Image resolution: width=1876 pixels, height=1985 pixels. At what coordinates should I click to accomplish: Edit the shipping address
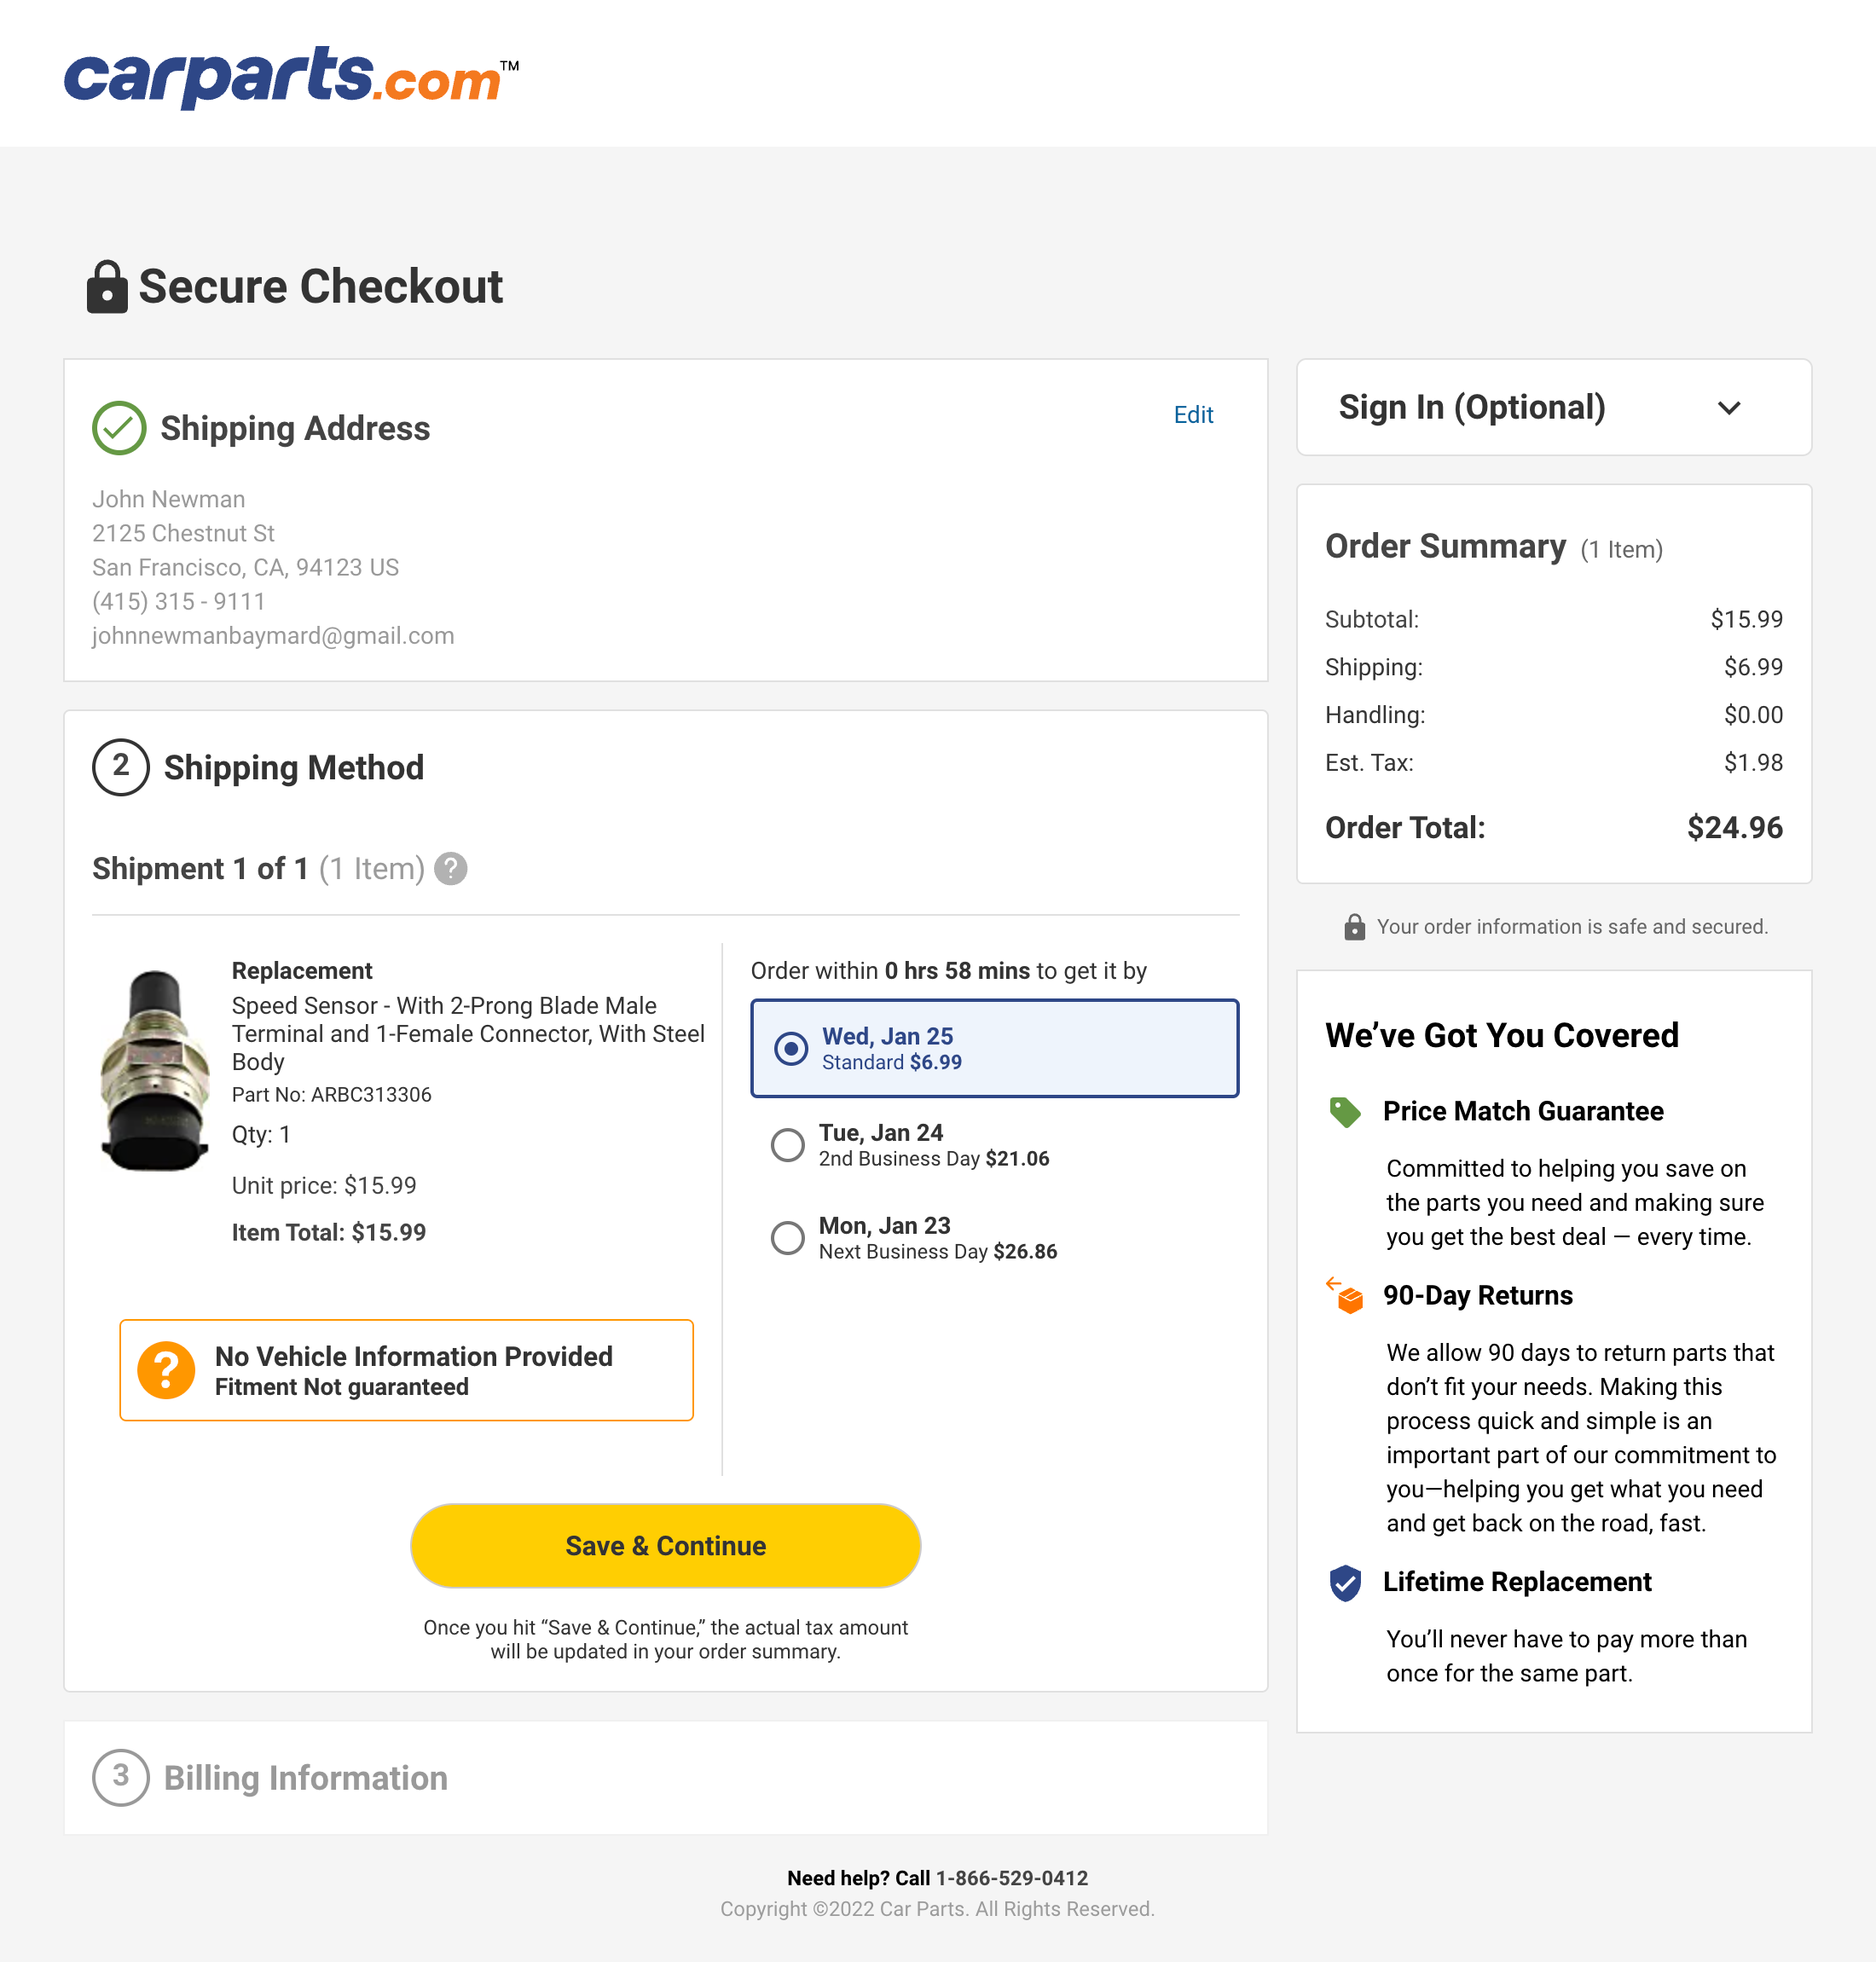(1193, 415)
